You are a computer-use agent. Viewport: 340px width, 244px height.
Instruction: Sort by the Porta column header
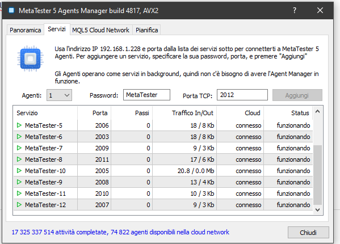click(94, 113)
